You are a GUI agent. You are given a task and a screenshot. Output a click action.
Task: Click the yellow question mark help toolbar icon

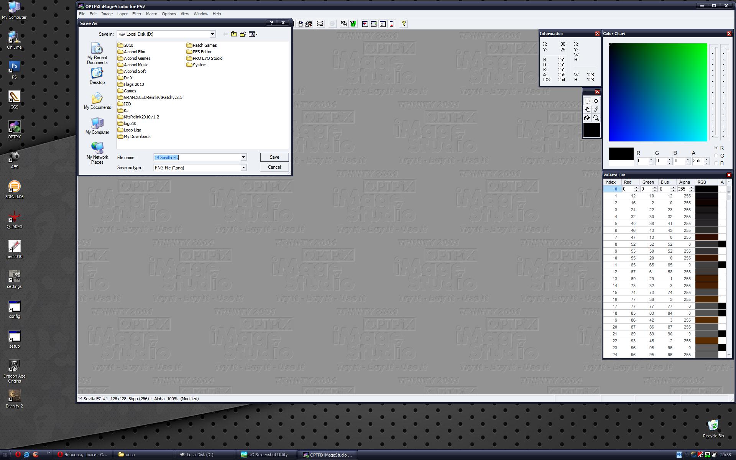pyautogui.click(x=404, y=24)
